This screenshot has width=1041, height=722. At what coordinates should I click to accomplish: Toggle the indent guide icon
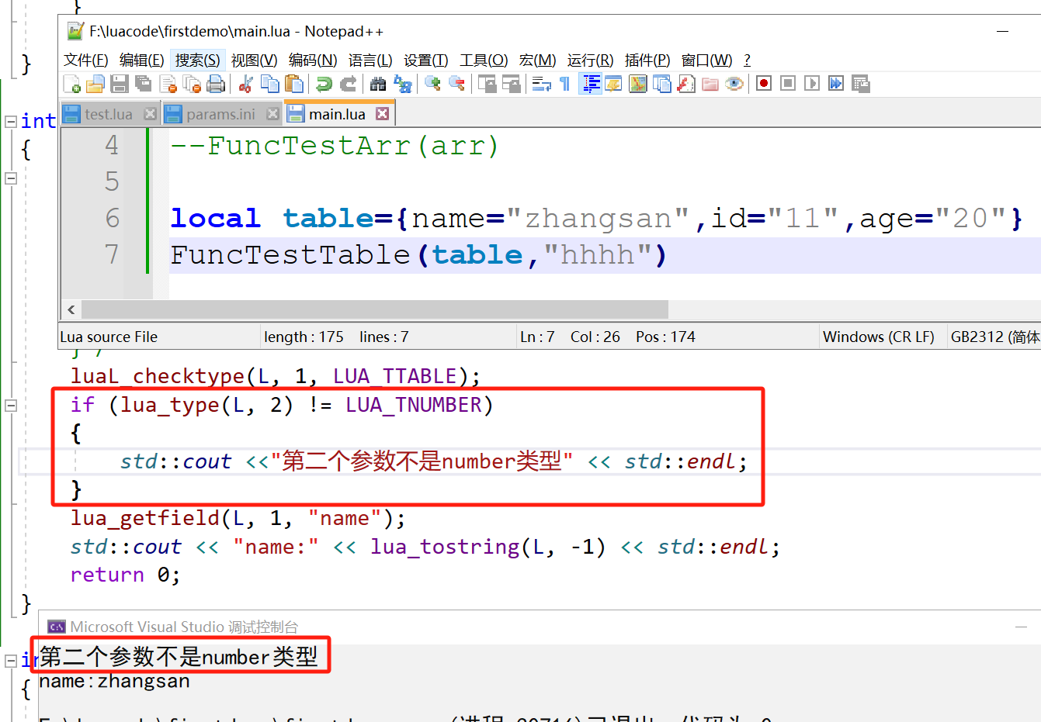tap(590, 84)
